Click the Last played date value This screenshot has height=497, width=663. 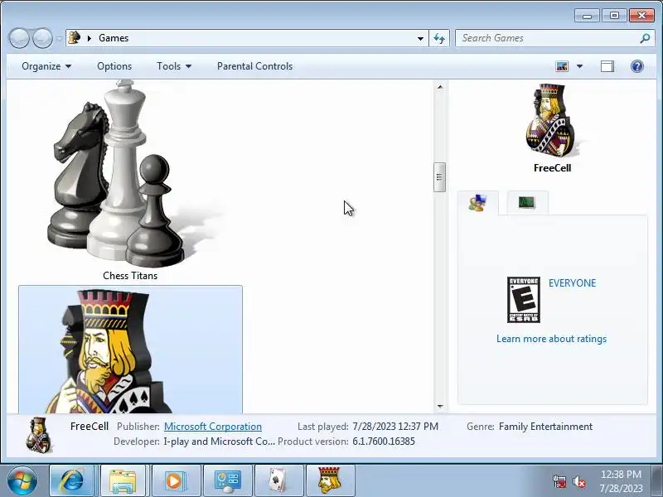[x=395, y=427]
